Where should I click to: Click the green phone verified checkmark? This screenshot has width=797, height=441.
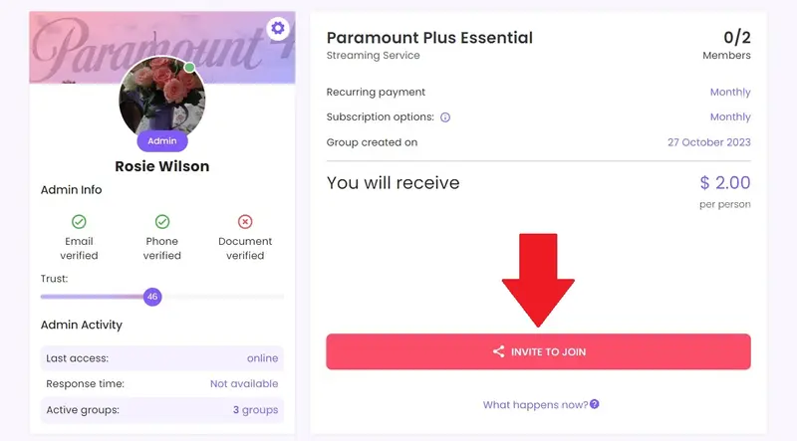point(162,221)
